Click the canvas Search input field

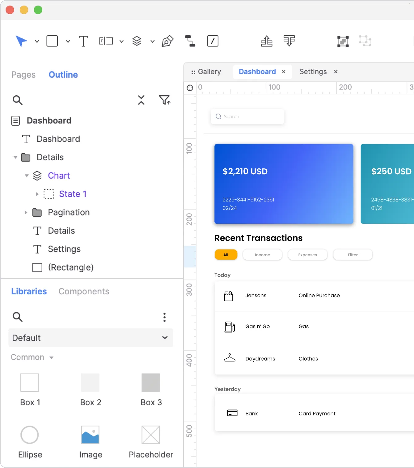tap(247, 116)
